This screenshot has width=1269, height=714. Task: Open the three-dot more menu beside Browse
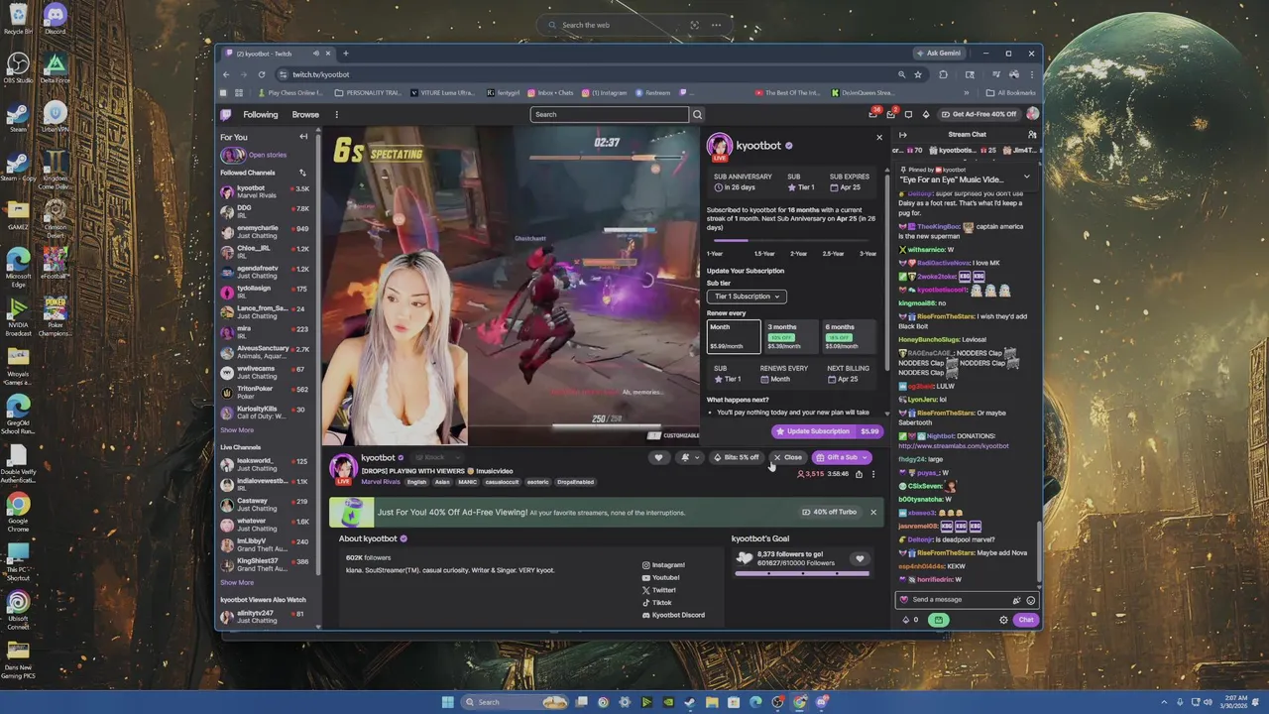click(x=336, y=114)
